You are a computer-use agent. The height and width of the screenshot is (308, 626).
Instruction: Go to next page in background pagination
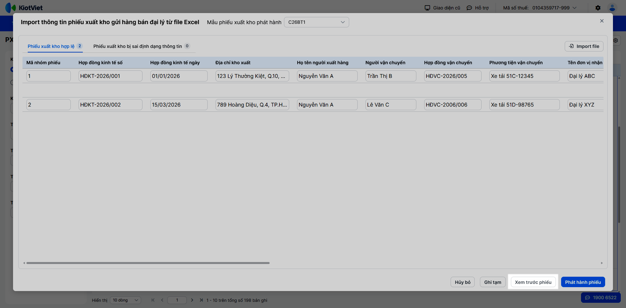192,300
